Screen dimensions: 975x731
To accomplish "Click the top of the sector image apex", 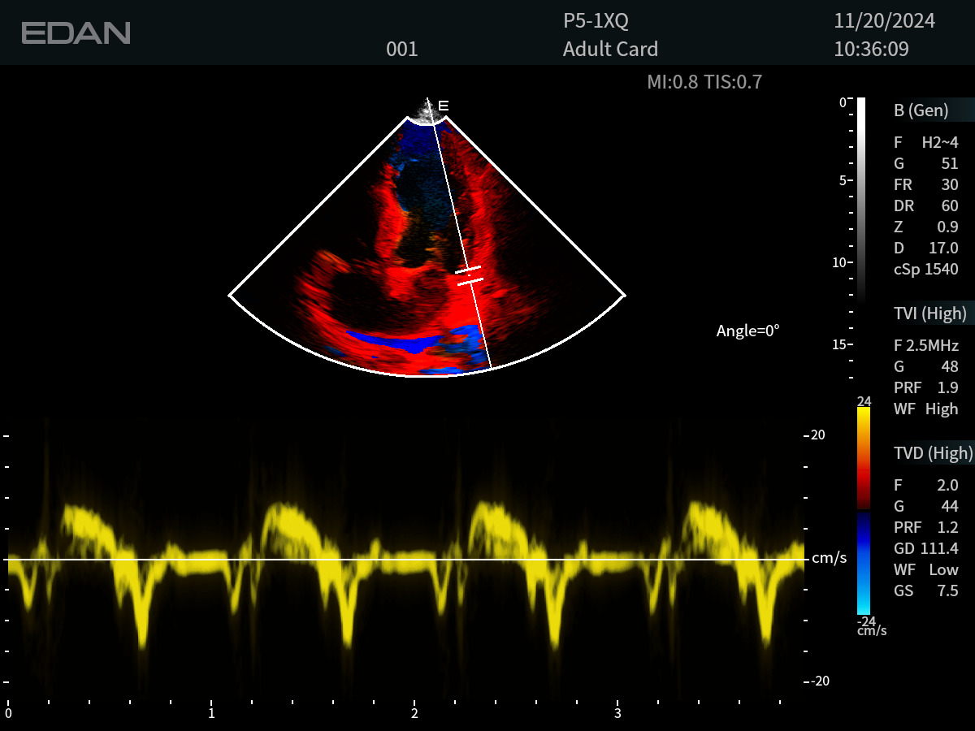I will [x=427, y=114].
